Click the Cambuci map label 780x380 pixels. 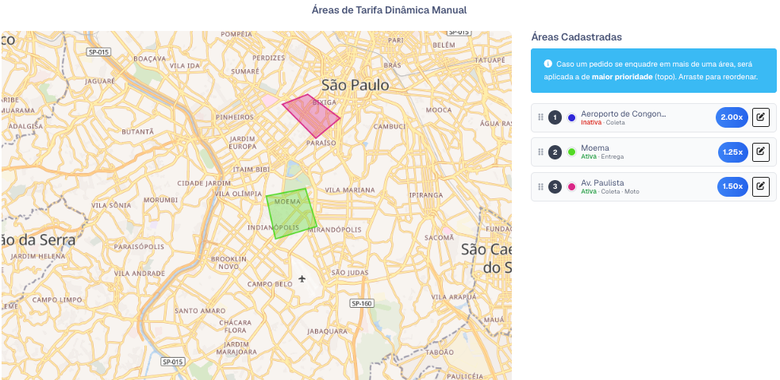click(390, 127)
